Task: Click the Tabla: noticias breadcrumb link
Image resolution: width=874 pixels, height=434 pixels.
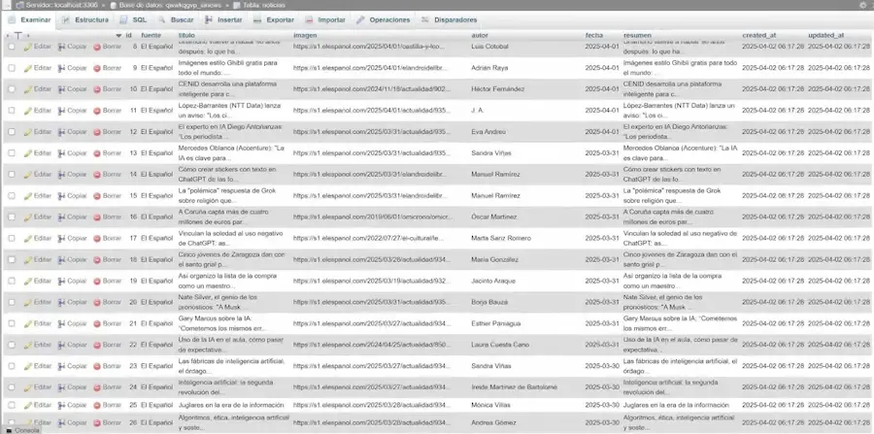Action: pyautogui.click(x=263, y=5)
